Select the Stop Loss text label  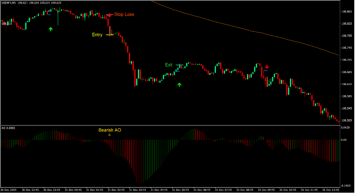[x=124, y=15]
